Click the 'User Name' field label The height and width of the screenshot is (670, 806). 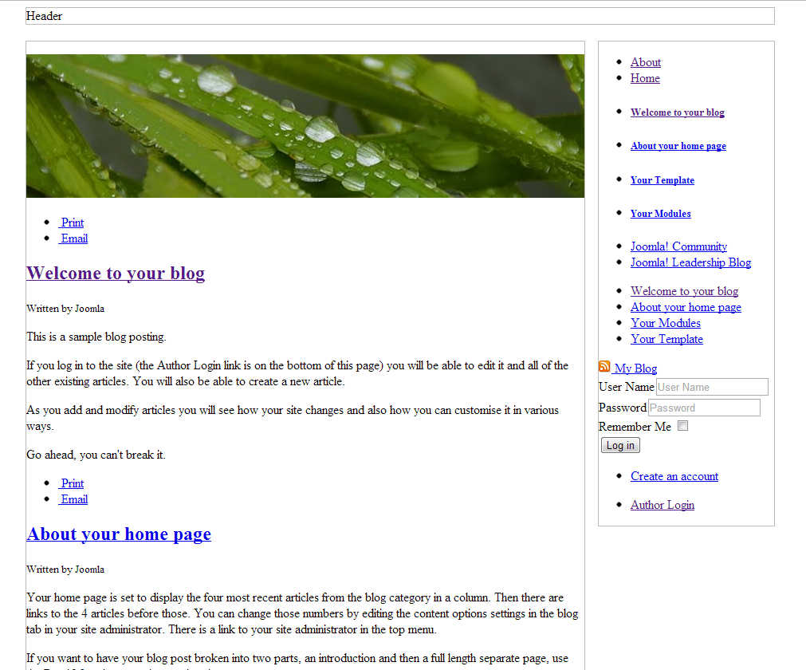(x=627, y=387)
